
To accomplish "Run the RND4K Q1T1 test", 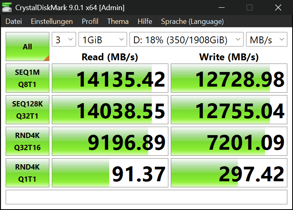I will tap(28, 173).
